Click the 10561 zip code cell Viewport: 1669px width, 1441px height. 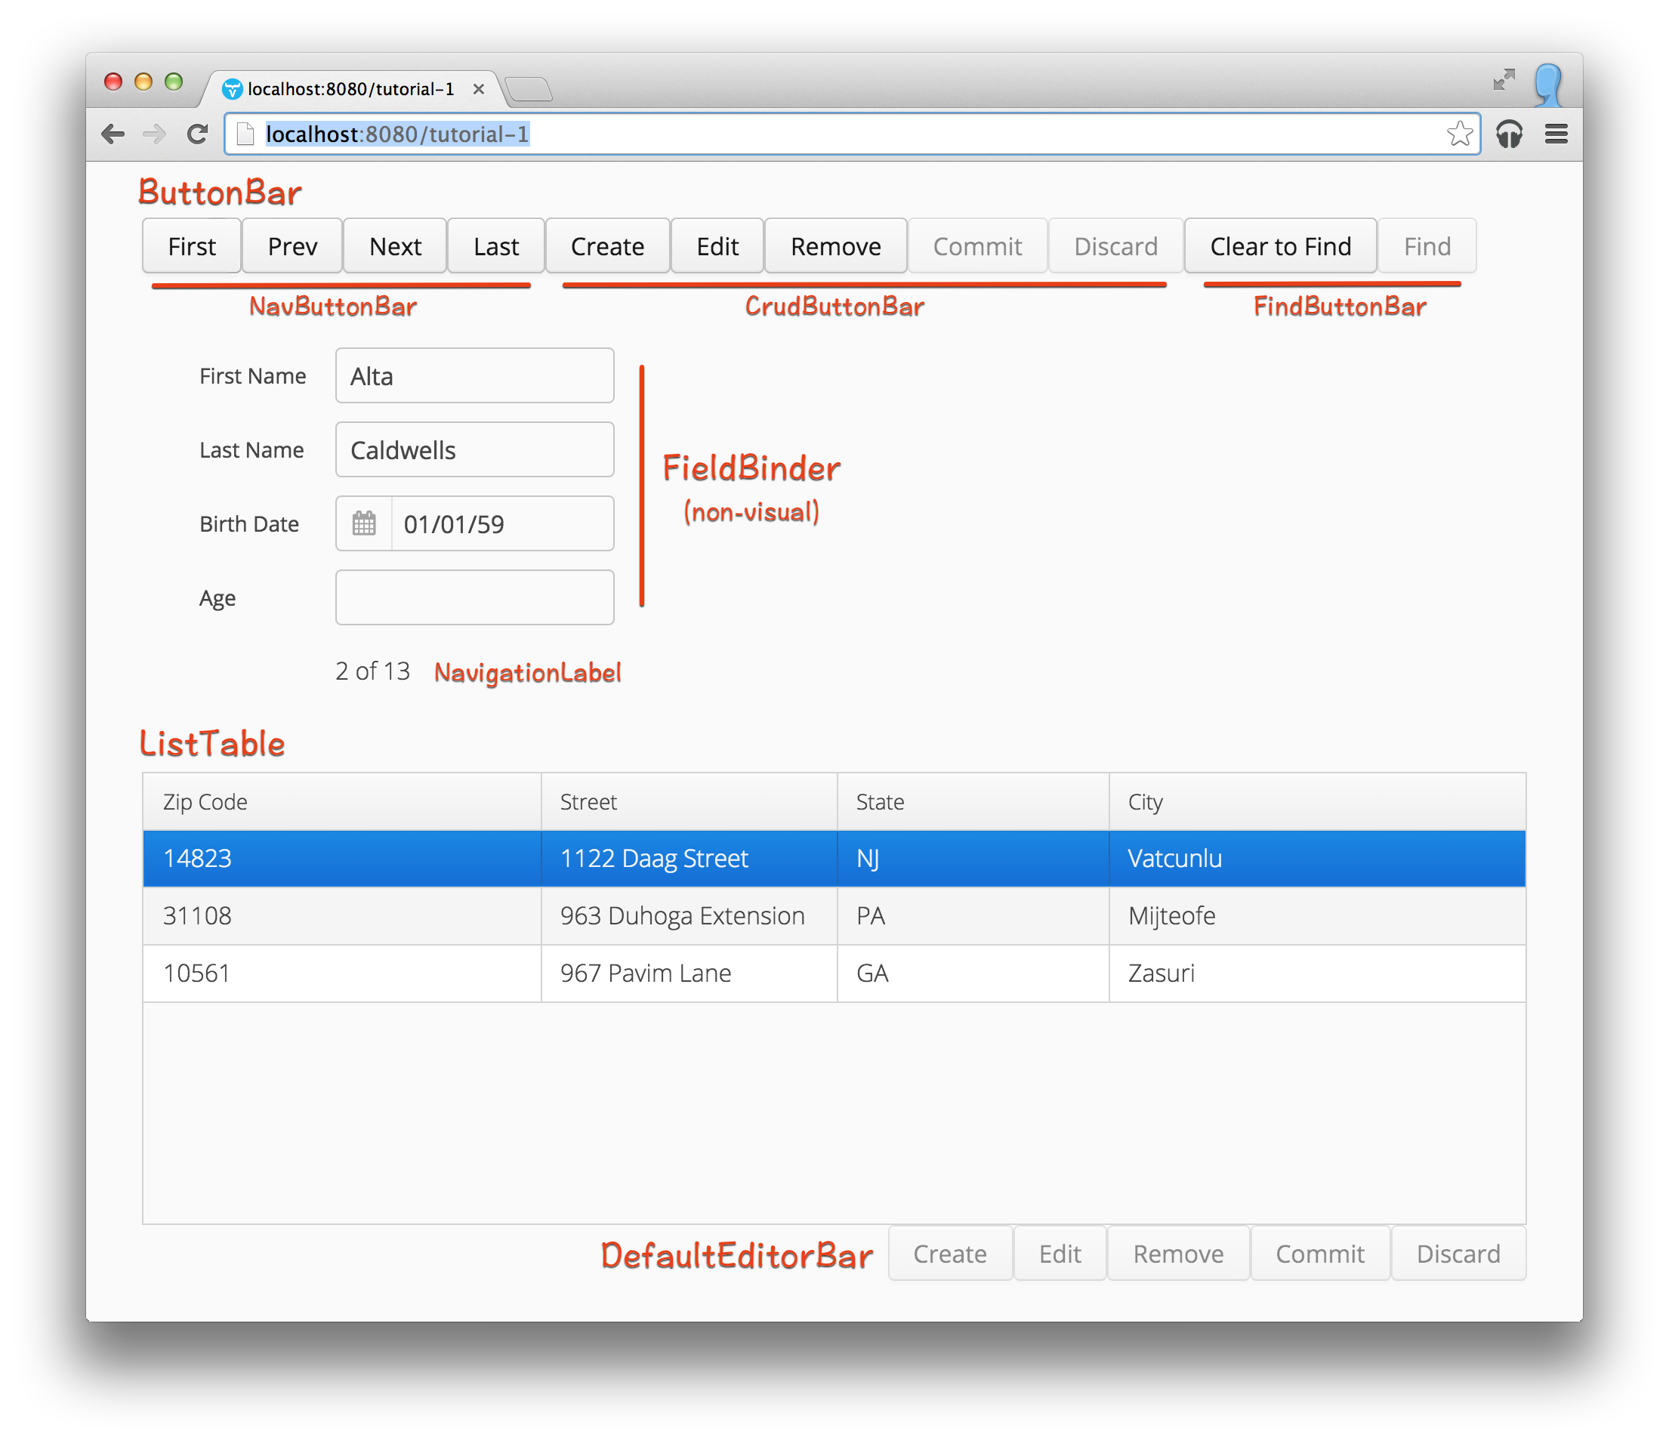tap(342, 973)
